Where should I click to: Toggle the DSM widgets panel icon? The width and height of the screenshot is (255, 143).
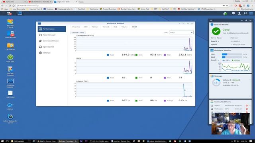pyautogui.click(x=251, y=13)
